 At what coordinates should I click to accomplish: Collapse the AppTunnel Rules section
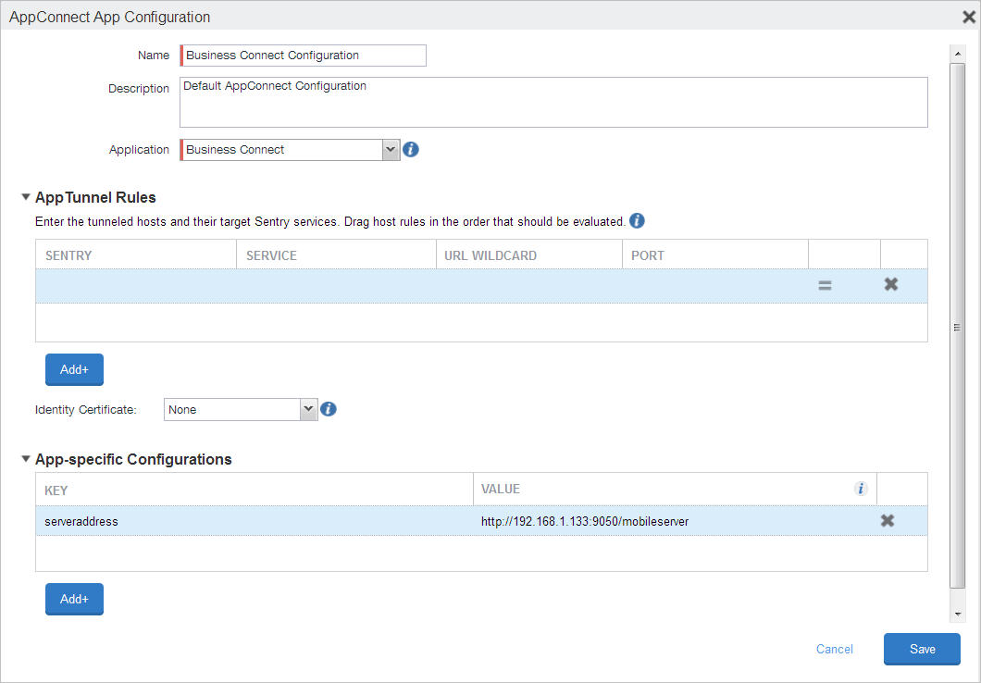[25, 197]
